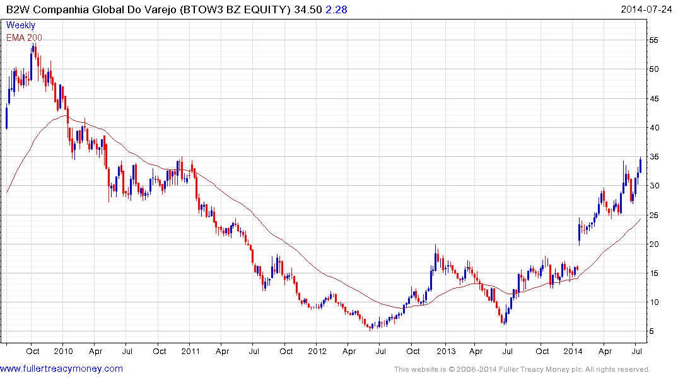This screenshot has width=678, height=378.
Task: Click the 40 price axis label
Action: pyautogui.click(x=654, y=127)
